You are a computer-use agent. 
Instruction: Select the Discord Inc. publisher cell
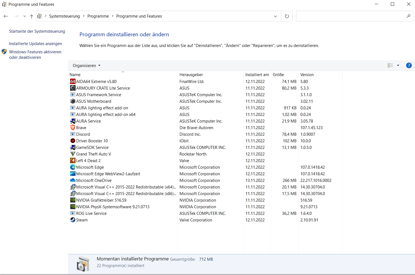pyautogui.click(x=190, y=134)
